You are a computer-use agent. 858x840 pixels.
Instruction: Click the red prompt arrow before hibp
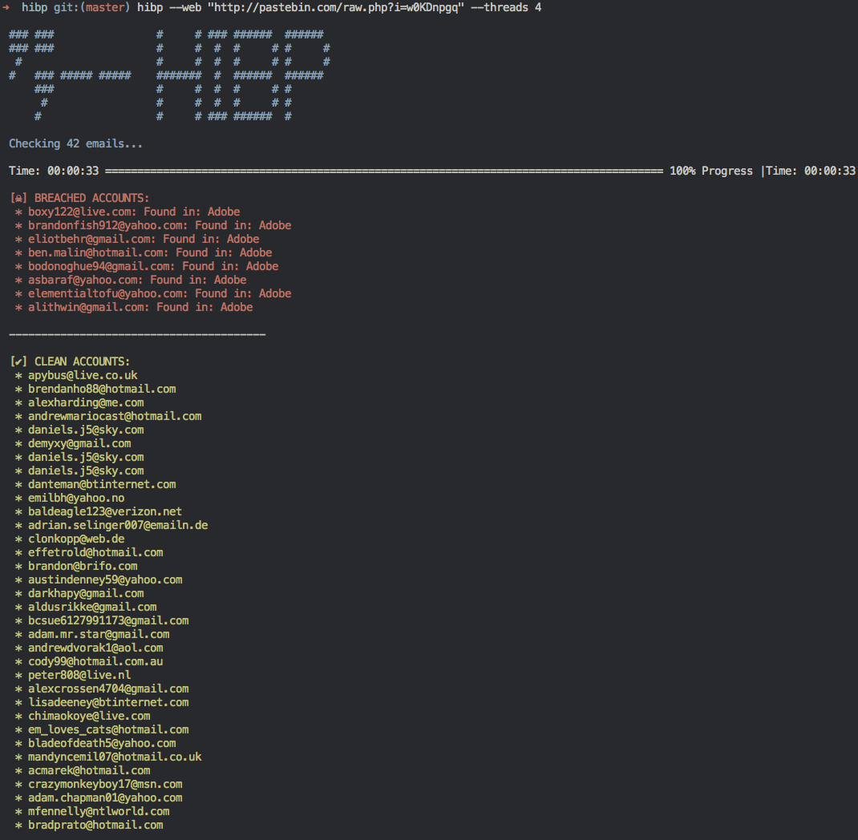point(6,8)
